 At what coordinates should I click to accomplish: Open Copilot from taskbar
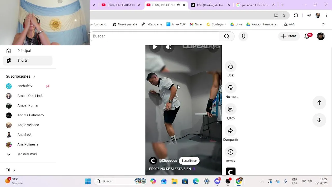[153, 181]
